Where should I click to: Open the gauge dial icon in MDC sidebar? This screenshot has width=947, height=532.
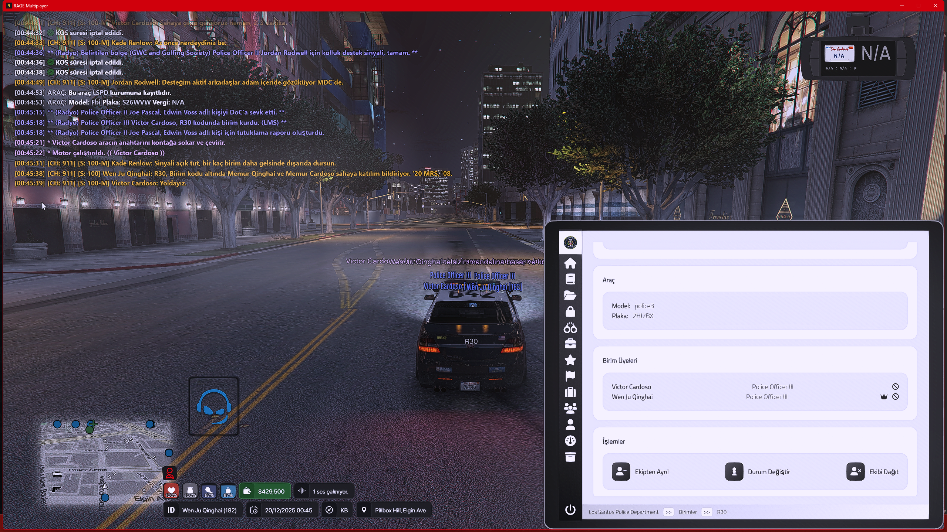point(570,441)
